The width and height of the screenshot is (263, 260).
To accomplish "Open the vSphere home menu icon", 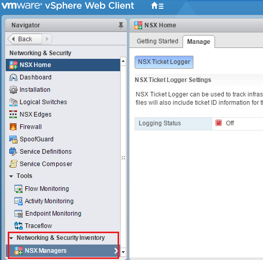I will pyautogui.click(x=157, y=6).
